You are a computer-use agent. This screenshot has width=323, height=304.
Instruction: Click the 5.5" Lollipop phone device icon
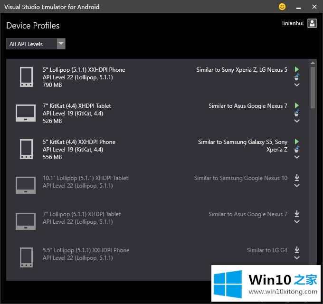[26, 257]
